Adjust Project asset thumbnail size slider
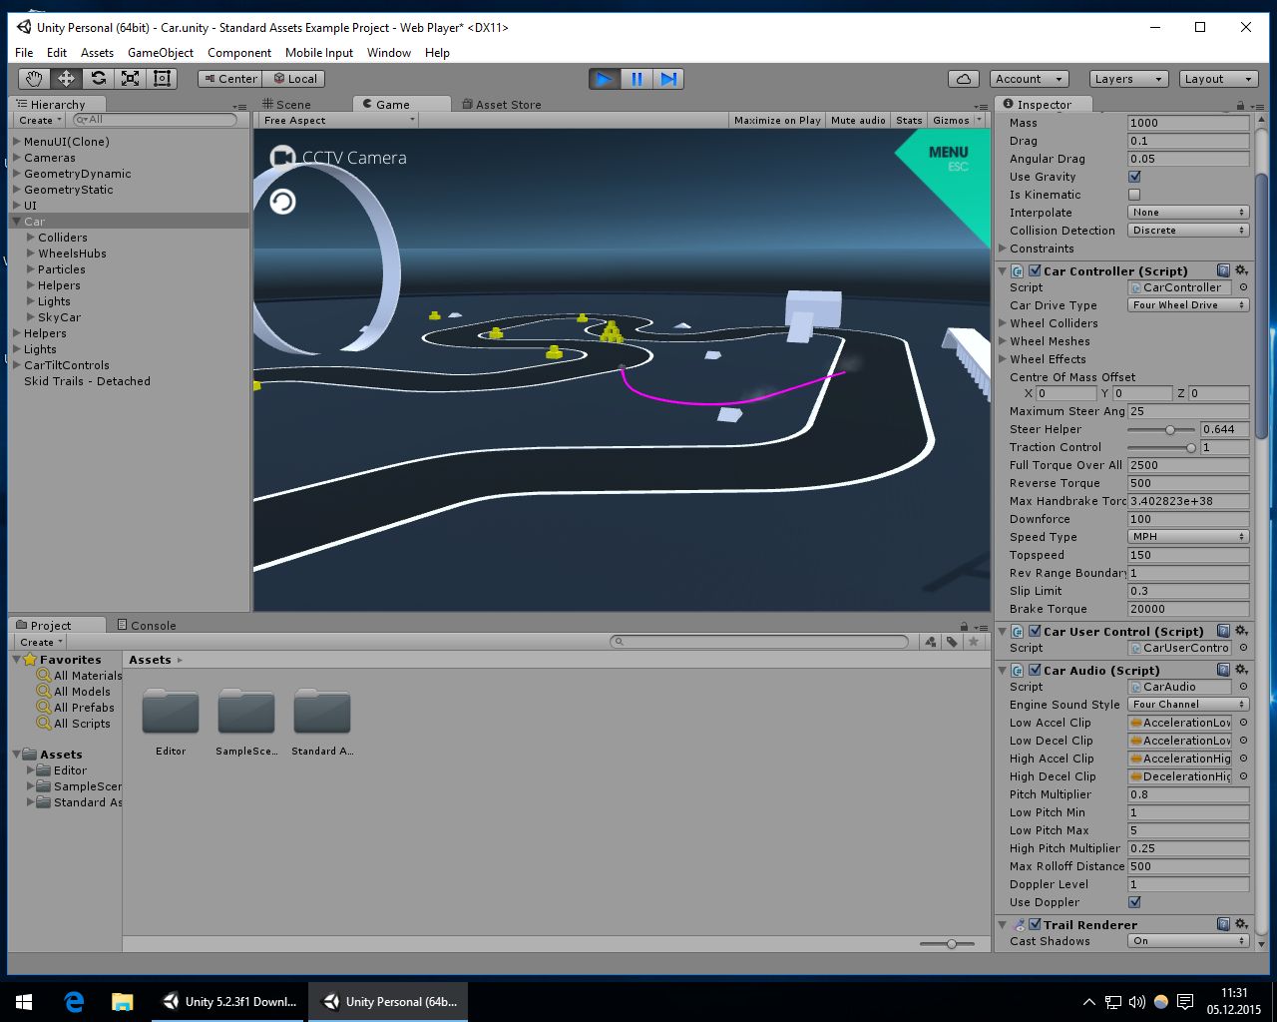 pos(952,943)
